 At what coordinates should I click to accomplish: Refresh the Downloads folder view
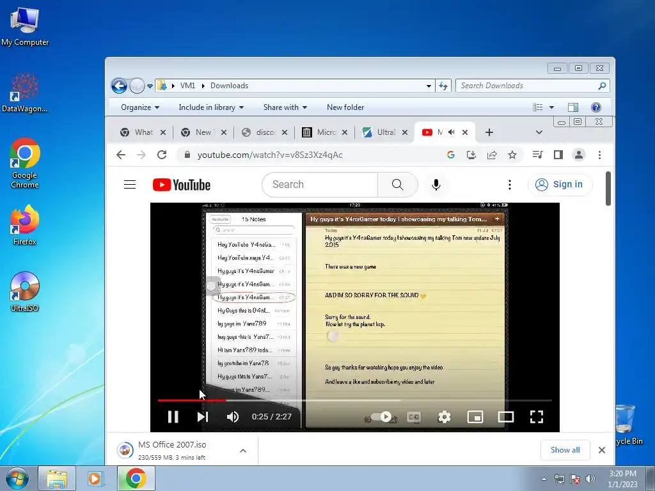(x=443, y=86)
